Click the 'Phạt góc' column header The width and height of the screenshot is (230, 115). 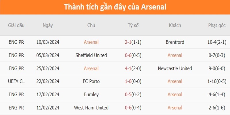(x=217, y=25)
